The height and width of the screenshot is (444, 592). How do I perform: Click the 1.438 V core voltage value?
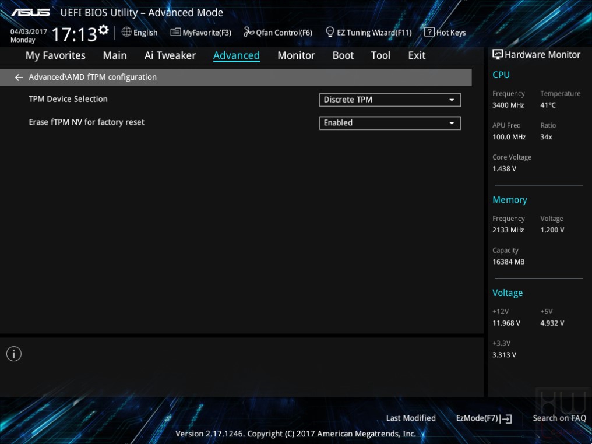[505, 169]
